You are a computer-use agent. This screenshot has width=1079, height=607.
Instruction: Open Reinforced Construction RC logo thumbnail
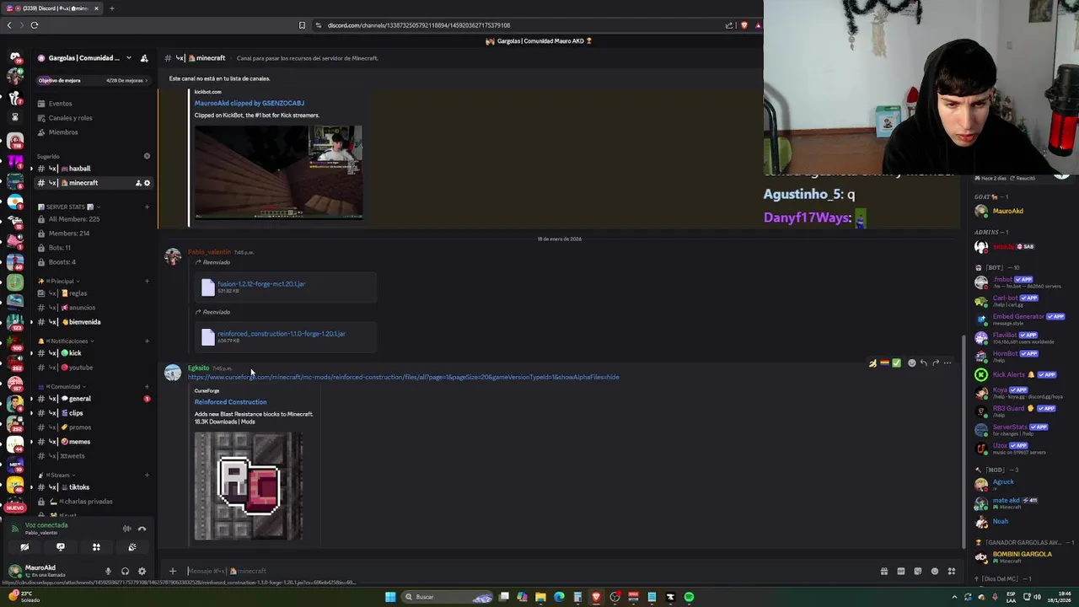tap(249, 486)
